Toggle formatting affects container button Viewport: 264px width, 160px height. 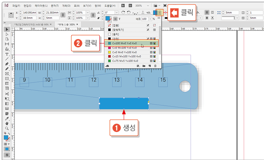point(115,19)
